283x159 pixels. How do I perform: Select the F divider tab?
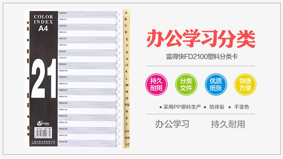click(127, 46)
